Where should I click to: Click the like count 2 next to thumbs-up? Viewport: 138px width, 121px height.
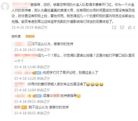pos(134,28)
